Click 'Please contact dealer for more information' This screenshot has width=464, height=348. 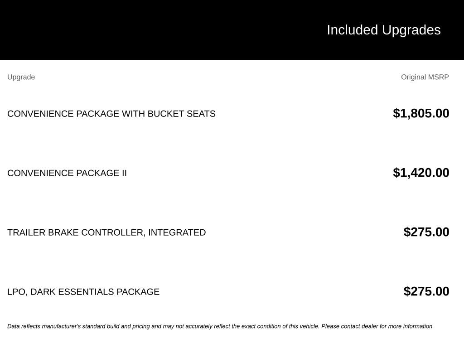pos(377,326)
